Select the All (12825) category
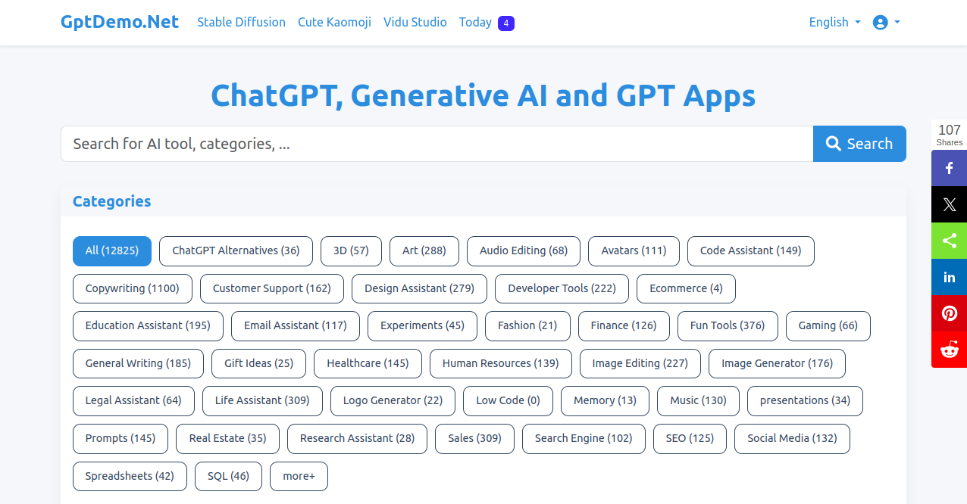This screenshot has width=967, height=504. (x=112, y=251)
